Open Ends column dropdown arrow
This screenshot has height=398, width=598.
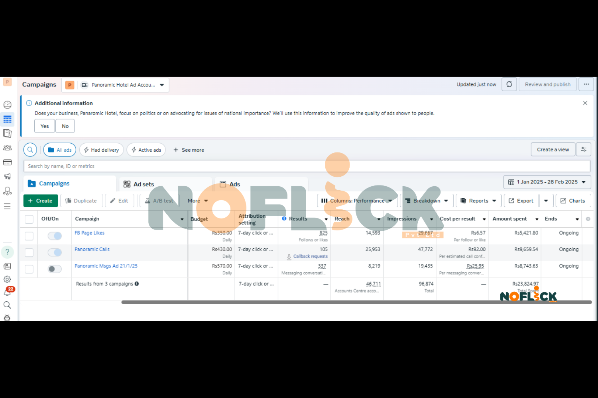(577, 219)
